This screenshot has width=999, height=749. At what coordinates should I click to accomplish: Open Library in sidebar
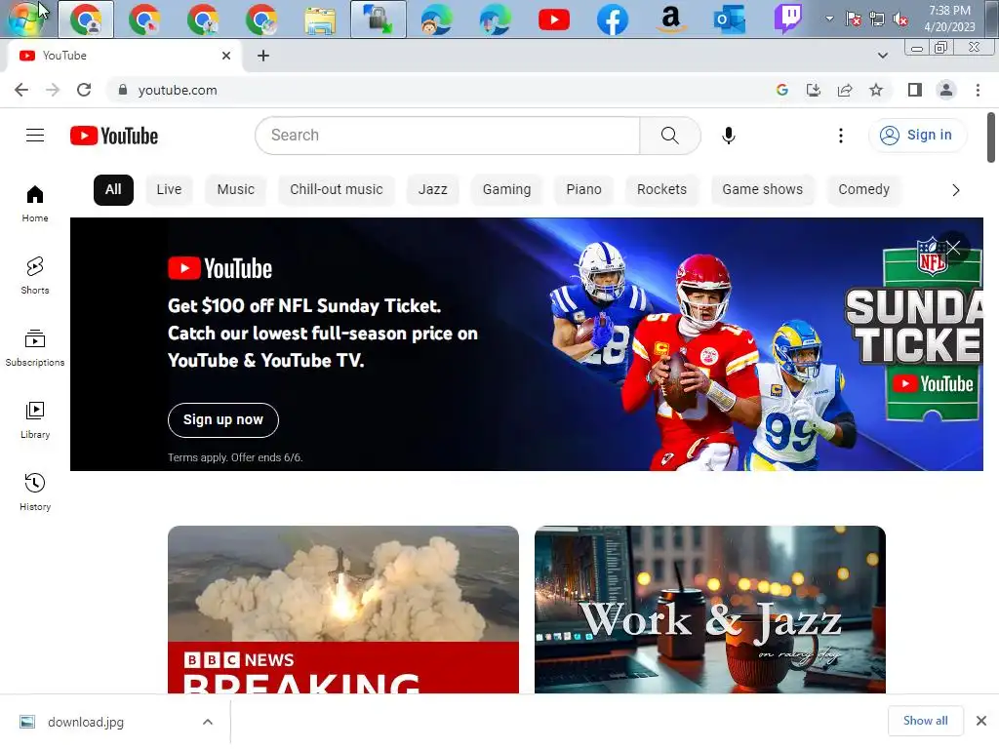tap(35, 420)
